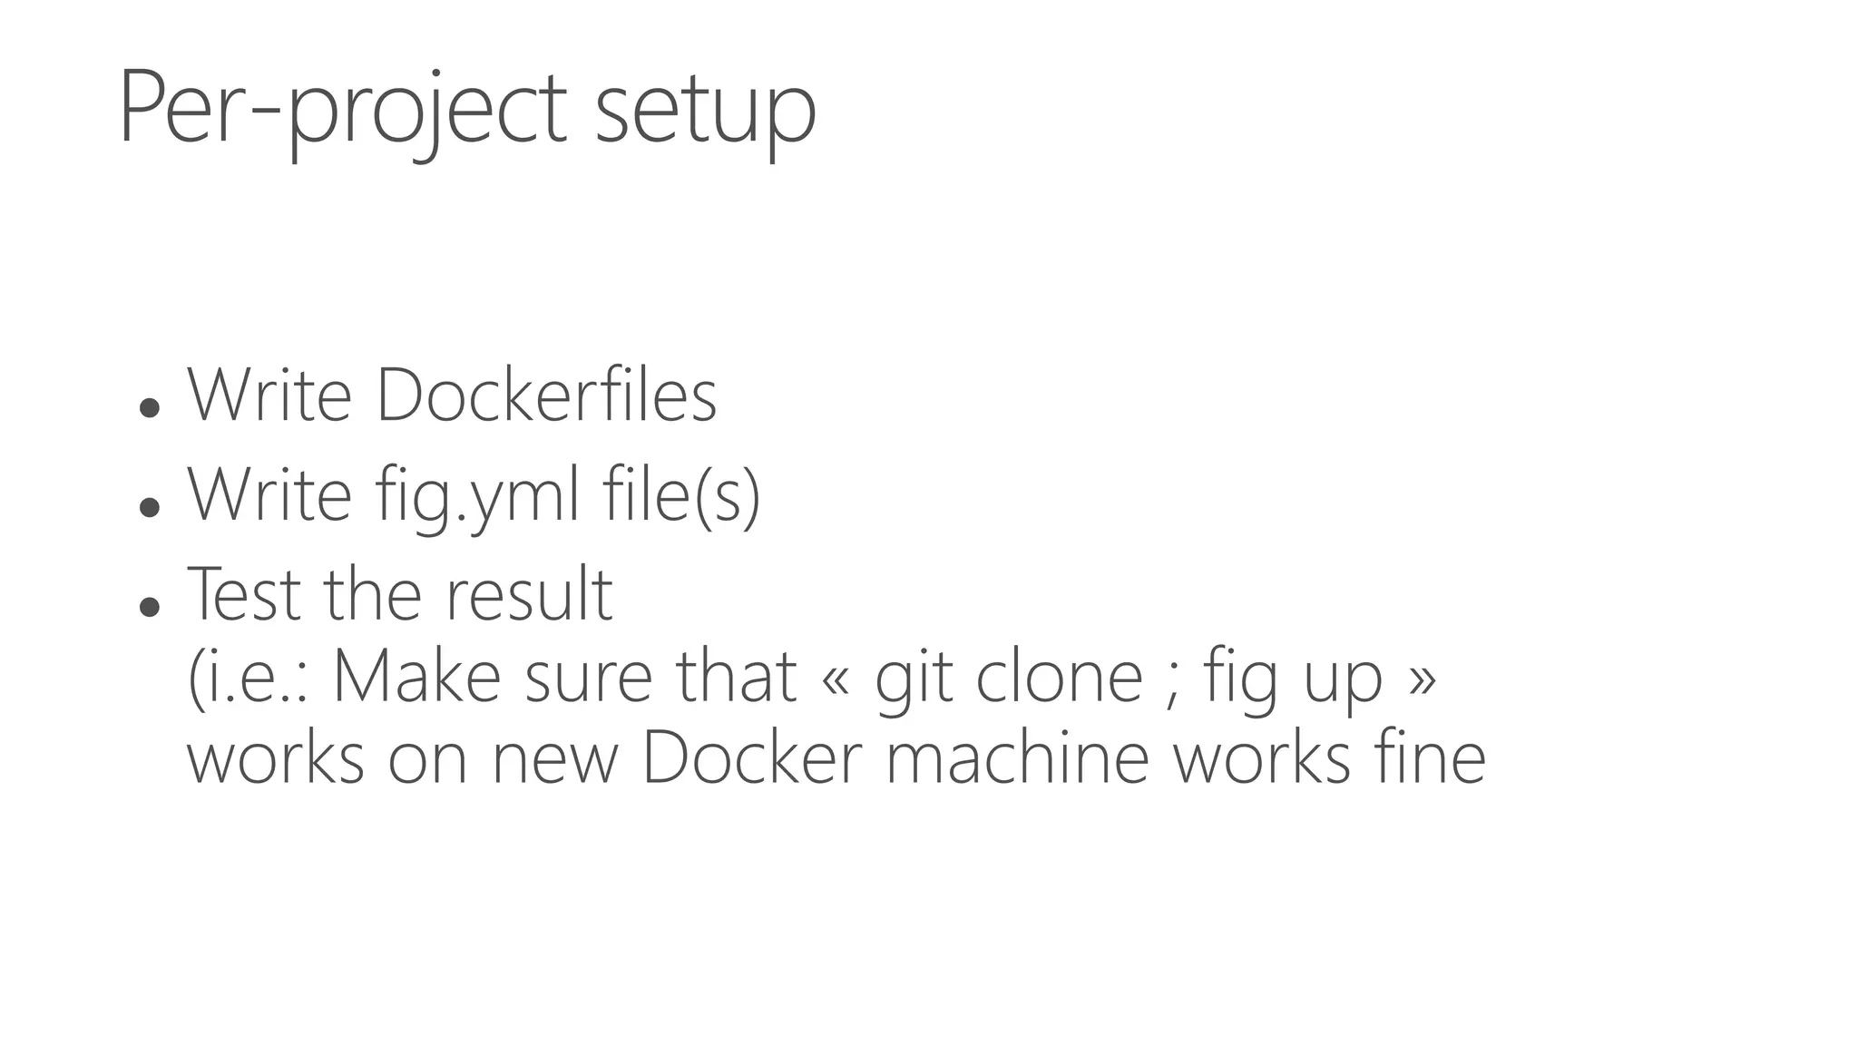Viewport: 1858px width, 1045px height.
Task: Click the word 'Docker' in the last line
Action: [x=752, y=757]
